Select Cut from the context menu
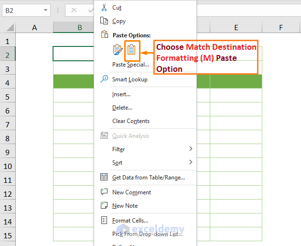The image size is (301, 246). click(117, 8)
